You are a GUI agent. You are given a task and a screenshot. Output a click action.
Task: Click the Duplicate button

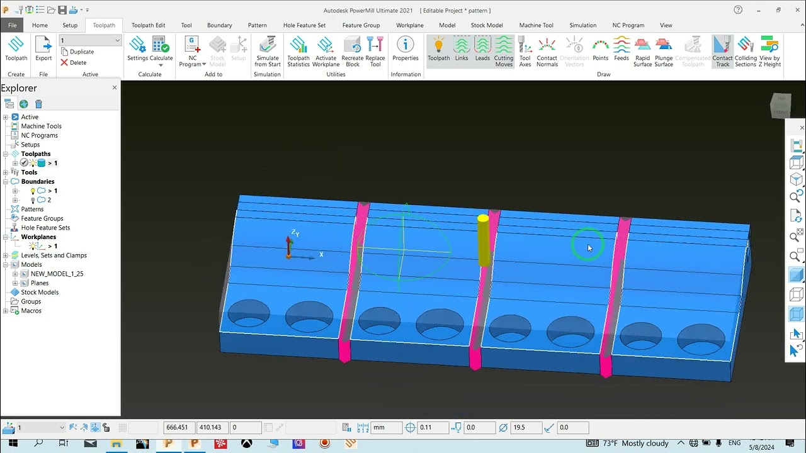(x=77, y=52)
